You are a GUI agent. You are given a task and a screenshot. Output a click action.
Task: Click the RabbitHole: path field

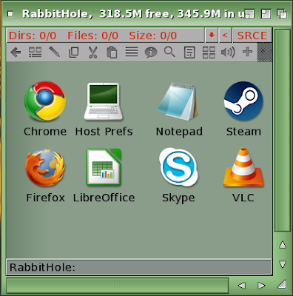[x=138, y=267]
